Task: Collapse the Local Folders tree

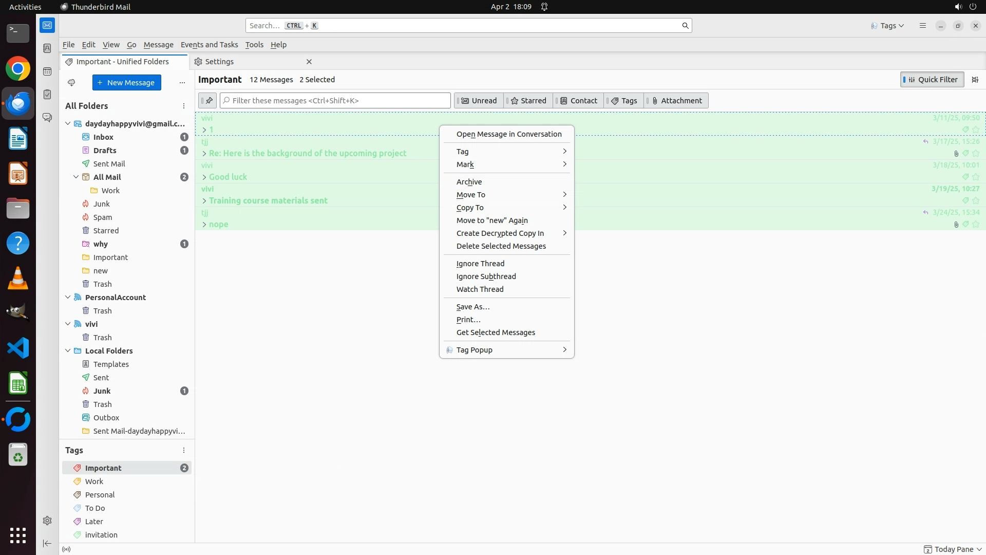Action: (x=68, y=351)
